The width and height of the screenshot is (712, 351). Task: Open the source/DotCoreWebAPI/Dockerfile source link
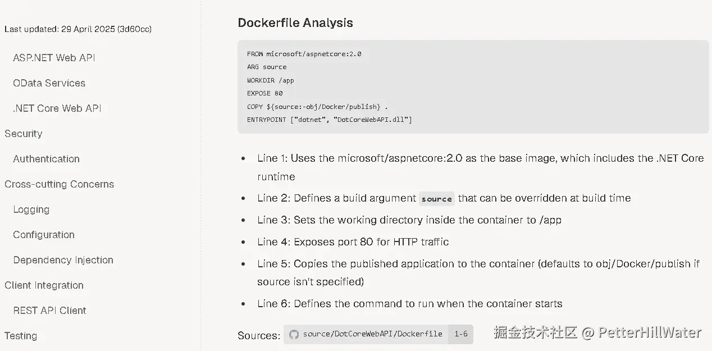372,334
